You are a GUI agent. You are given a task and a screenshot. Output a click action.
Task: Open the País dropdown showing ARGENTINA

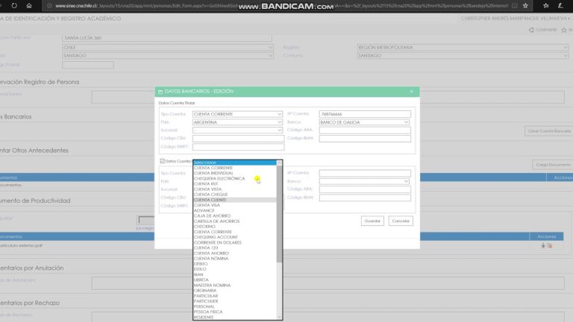[x=237, y=122]
